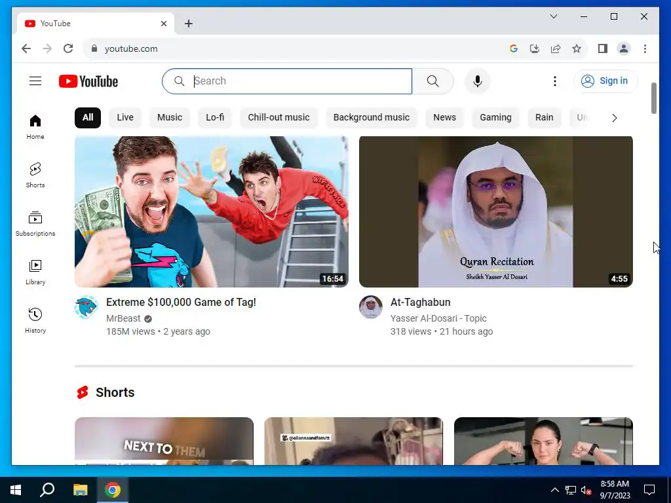The image size is (671, 503).
Task: Go to Home in the sidebar
Action: click(35, 127)
